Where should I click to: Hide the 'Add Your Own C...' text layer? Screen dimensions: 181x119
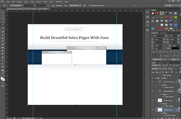click(x=153, y=82)
